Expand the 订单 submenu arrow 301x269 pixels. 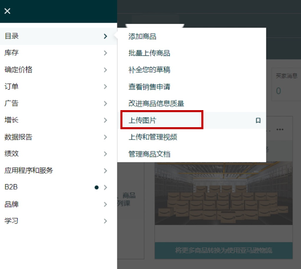[105, 87]
